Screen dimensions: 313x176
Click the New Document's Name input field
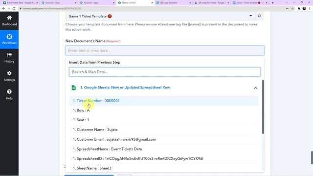tap(165, 50)
